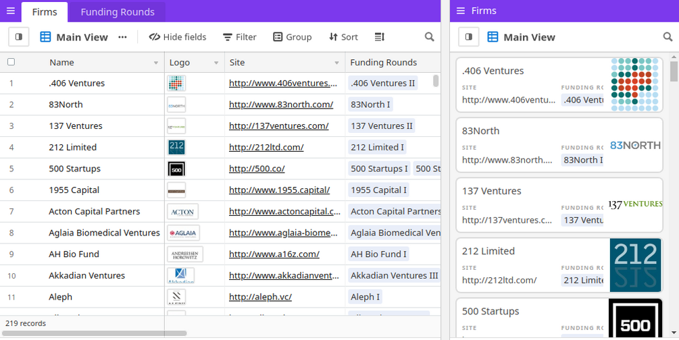The height and width of the screenshot is (340, 679).
Task: Click row height icon in toolbar
Action: tap(379, 37)
